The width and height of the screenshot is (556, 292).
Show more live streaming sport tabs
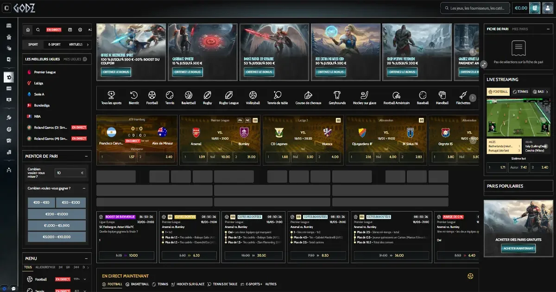[x=547, y=92]
